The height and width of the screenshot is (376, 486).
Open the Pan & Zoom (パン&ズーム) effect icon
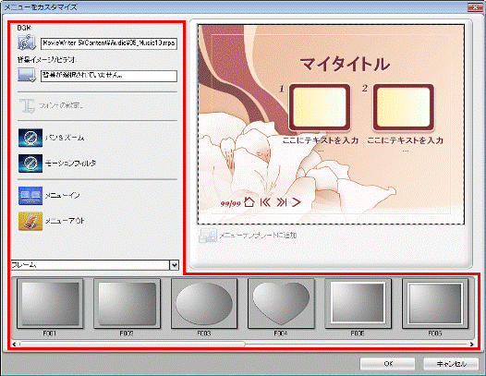coord(30,138)
